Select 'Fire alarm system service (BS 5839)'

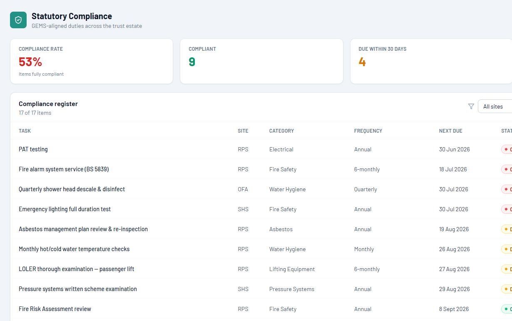64,169
